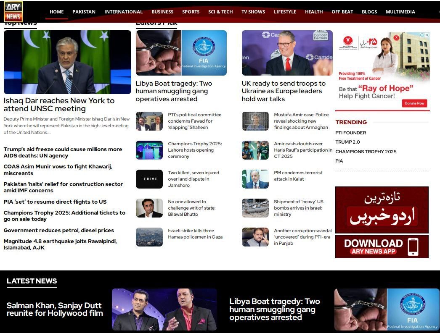Click the ARY News logo
The image size is (440, 333).
(x=13, y=11)
